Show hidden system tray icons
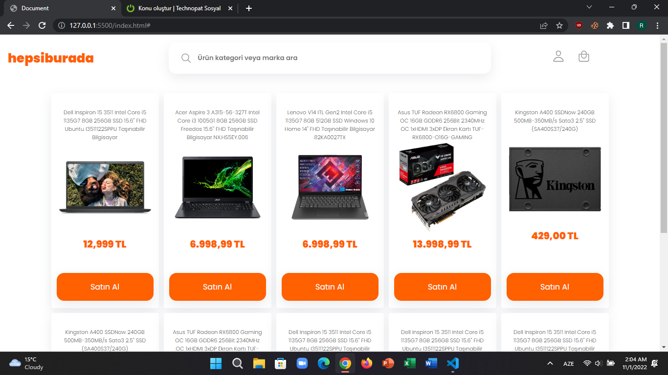 click(x=550, y=363)
